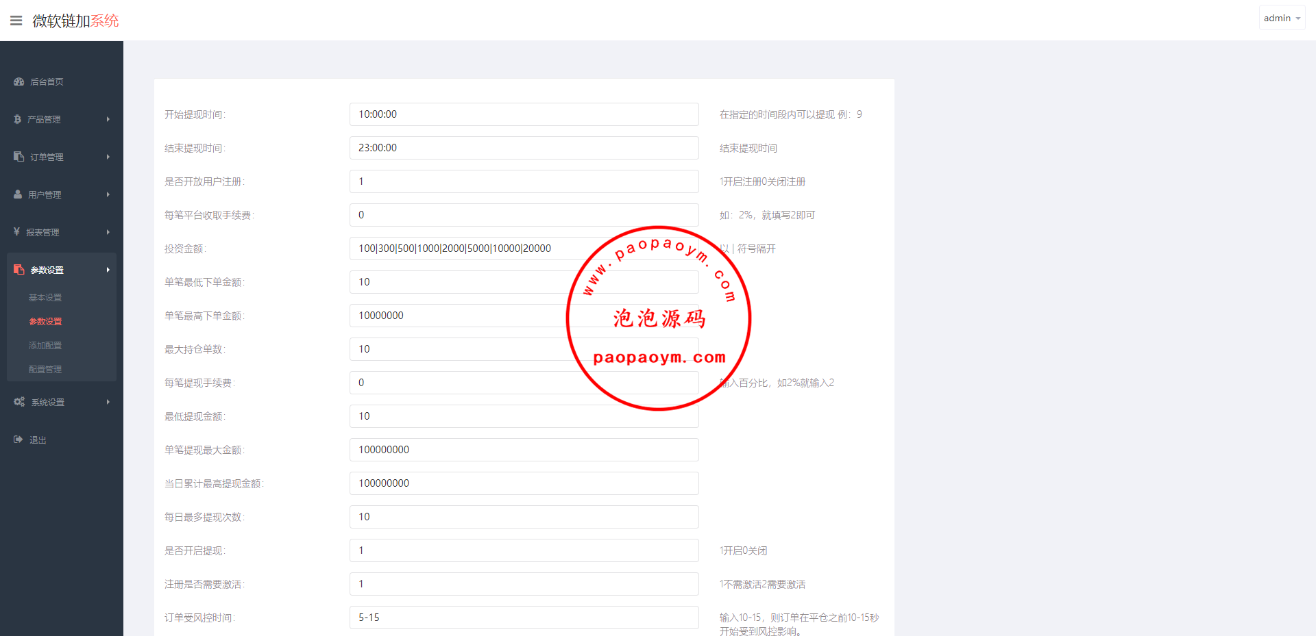Focus the 单笔最高下单金额 field 10000000

pyautogui.click(x=524, y=316)
